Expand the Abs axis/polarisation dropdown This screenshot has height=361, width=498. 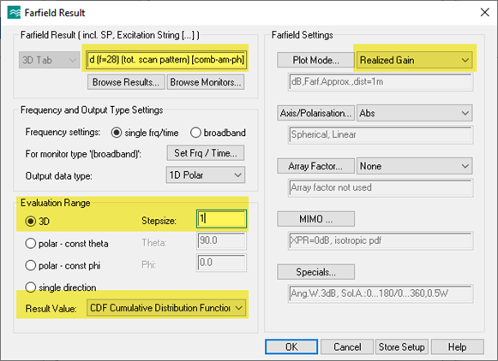(415, 113)
